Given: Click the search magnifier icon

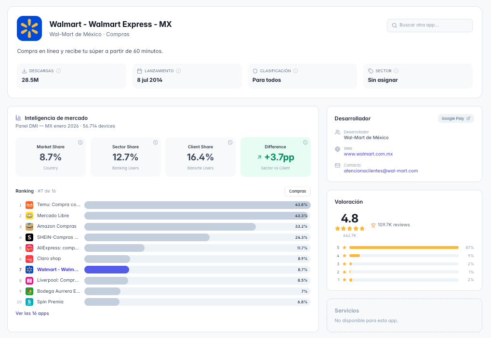Looking at the screenshot, I should point(395,26).
